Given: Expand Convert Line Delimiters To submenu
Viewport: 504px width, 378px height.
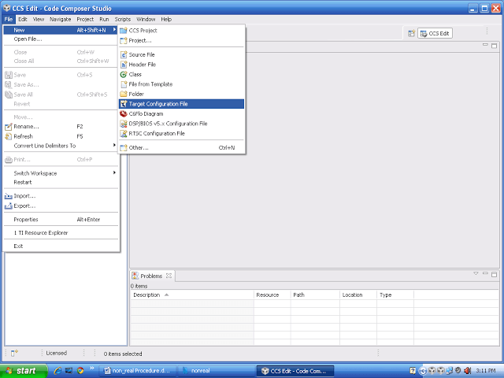Looking at the screenshot, I should coord(114,145).
